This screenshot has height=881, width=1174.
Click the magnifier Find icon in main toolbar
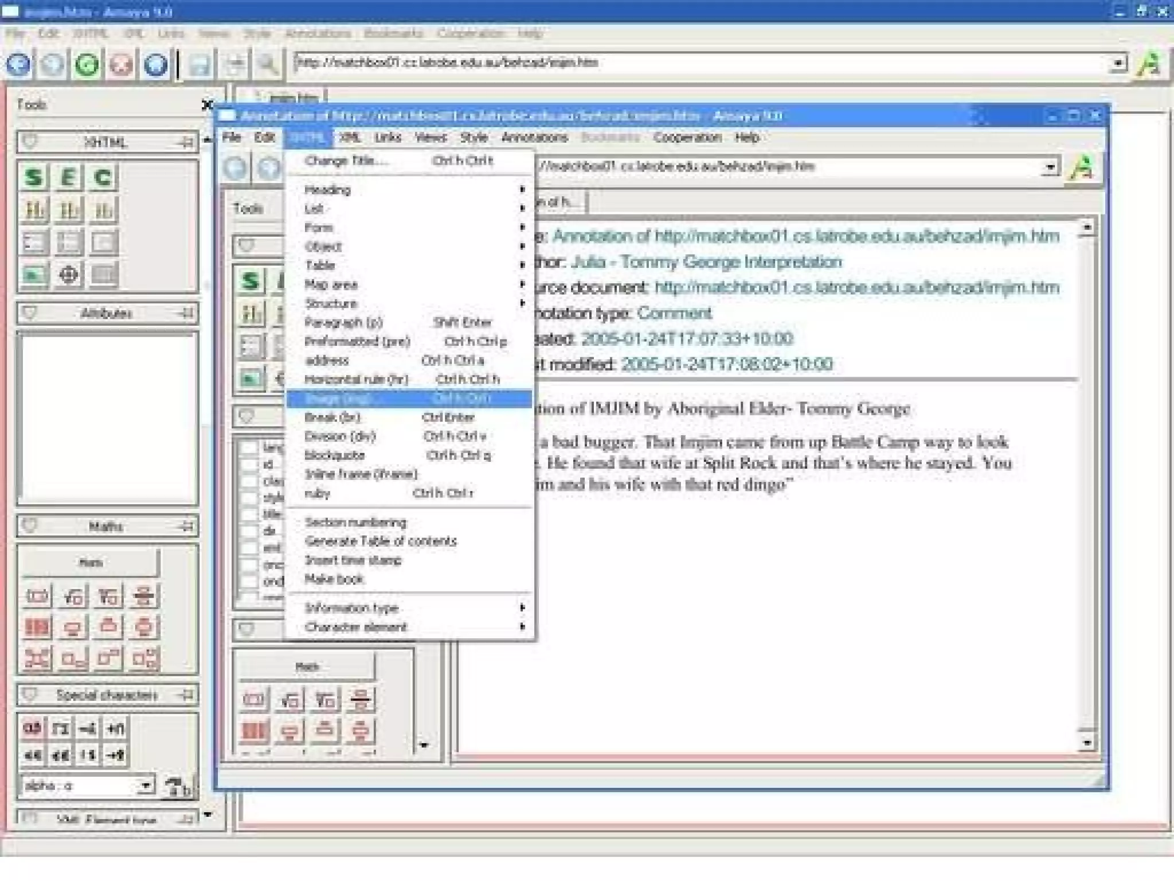click(x=267, y=64)
